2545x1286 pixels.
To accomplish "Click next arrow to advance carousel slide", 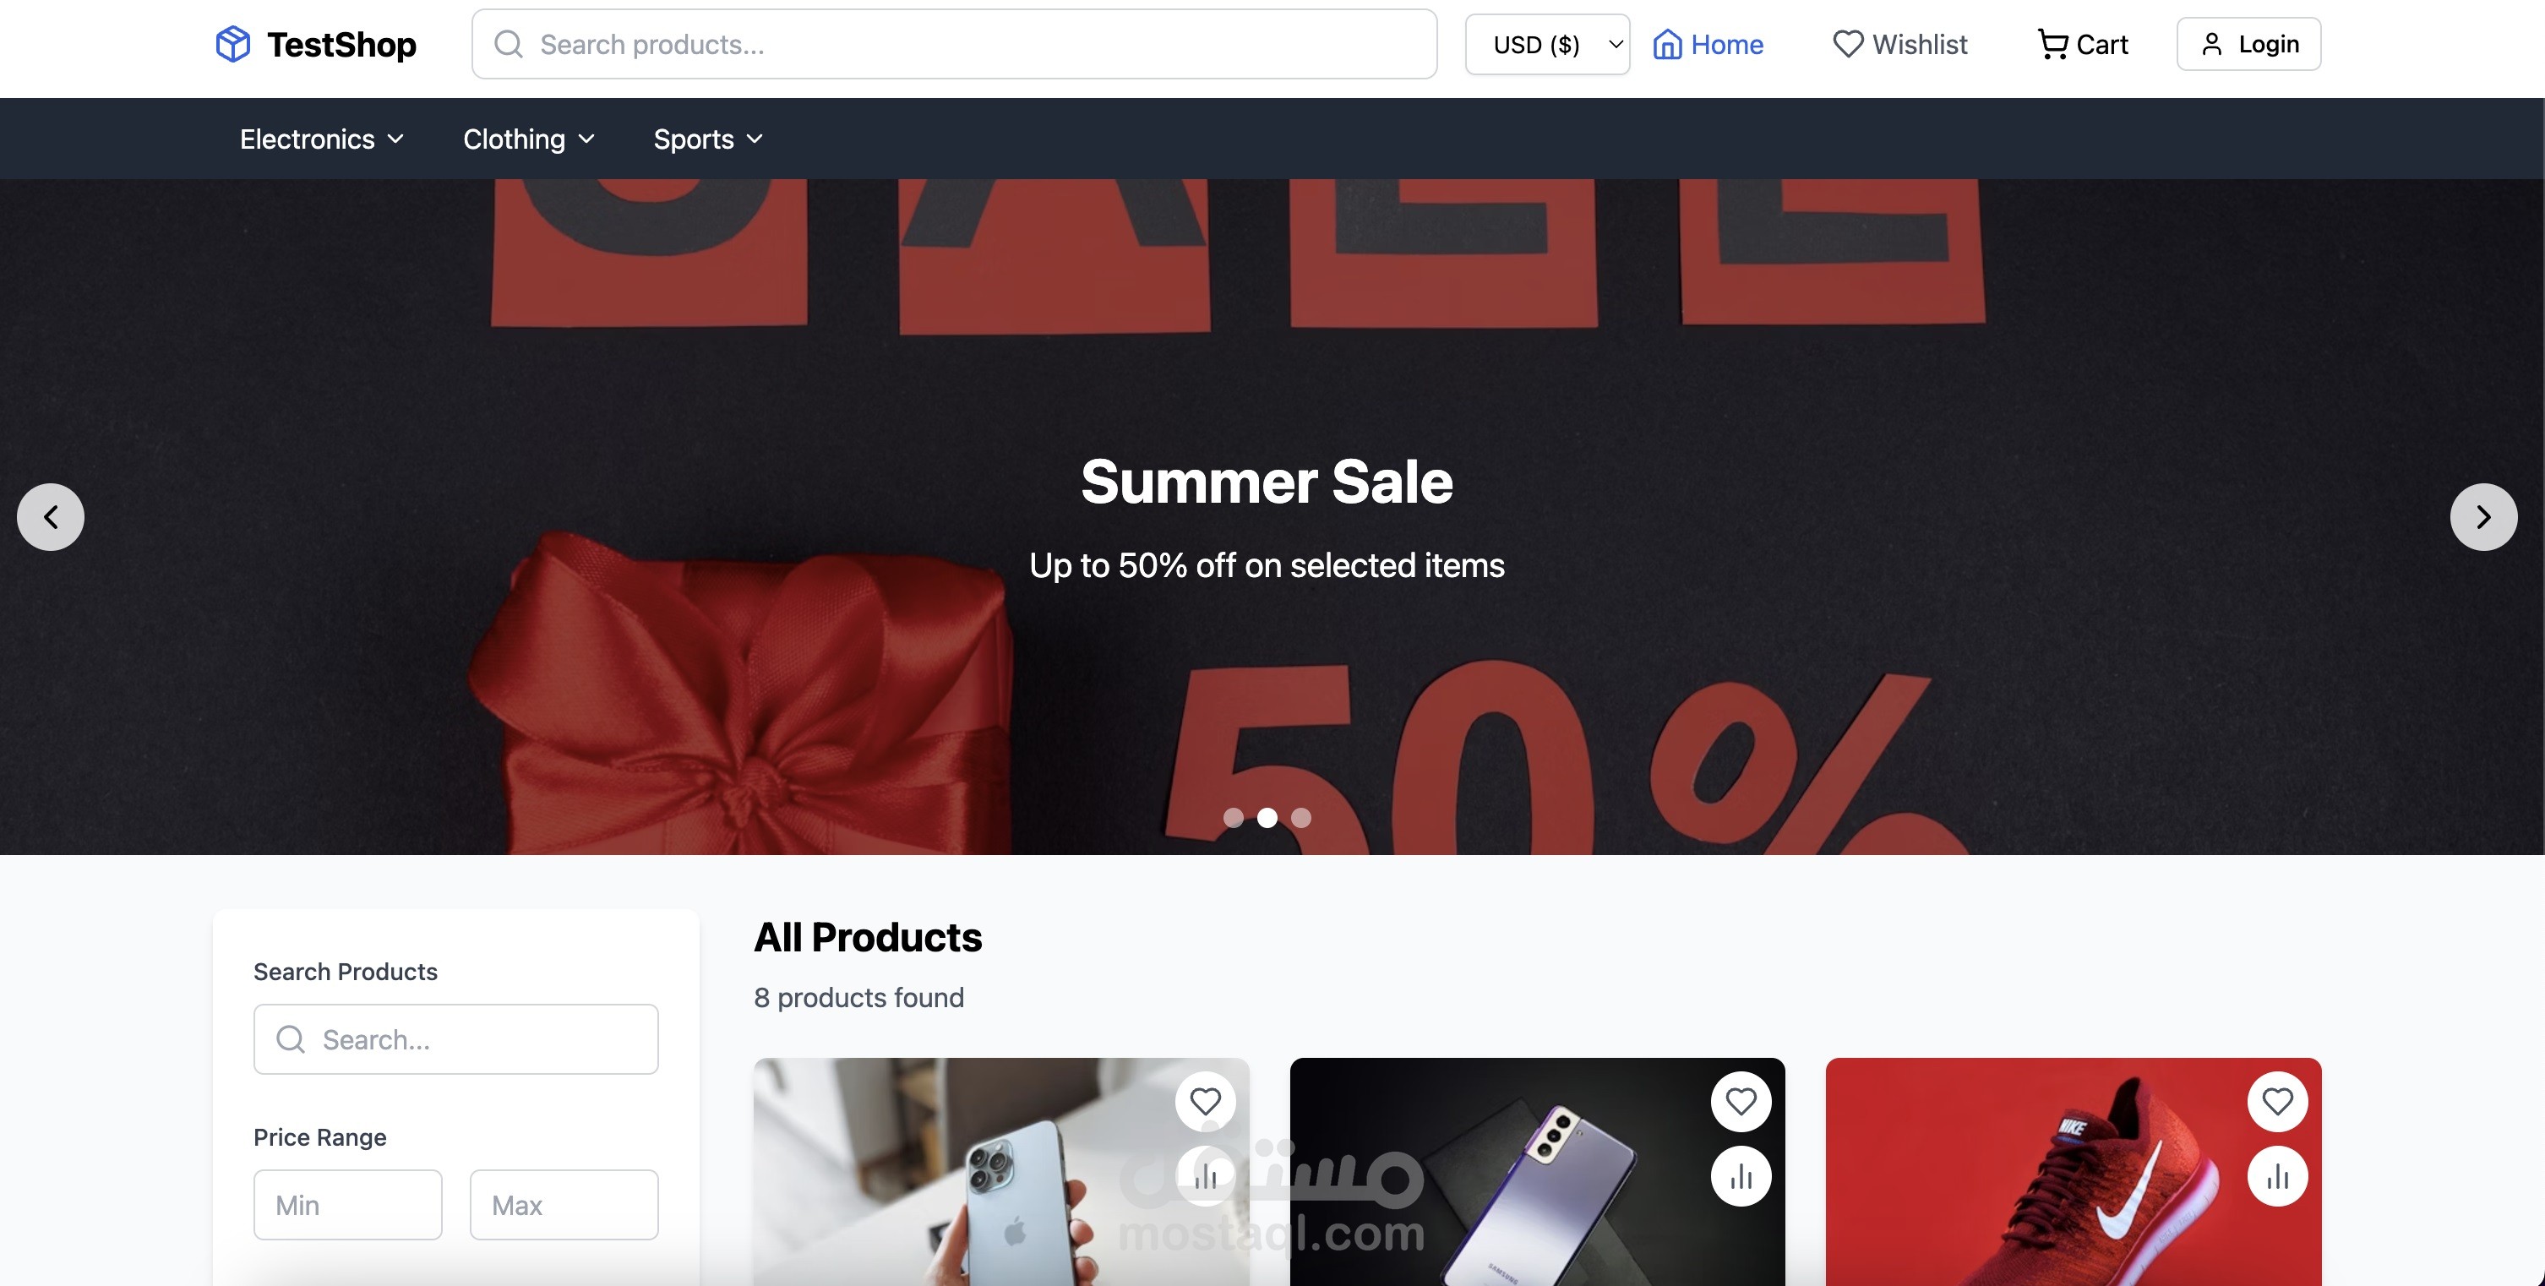I will 2484,517.
